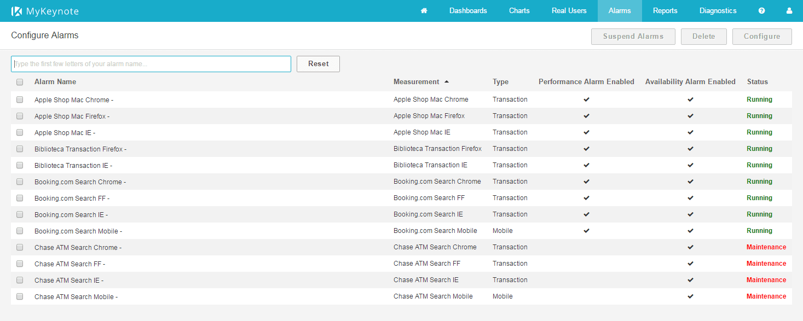The image size is (803, 321).
Task: Click alarm name 'Booking.com Search IE -'
Action: coord(71,215)
